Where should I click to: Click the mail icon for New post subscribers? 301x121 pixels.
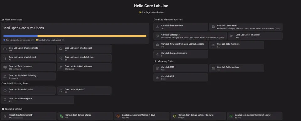click(x=157, y=45)
